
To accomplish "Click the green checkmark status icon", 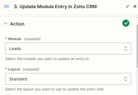I will (x=126, y=23).
